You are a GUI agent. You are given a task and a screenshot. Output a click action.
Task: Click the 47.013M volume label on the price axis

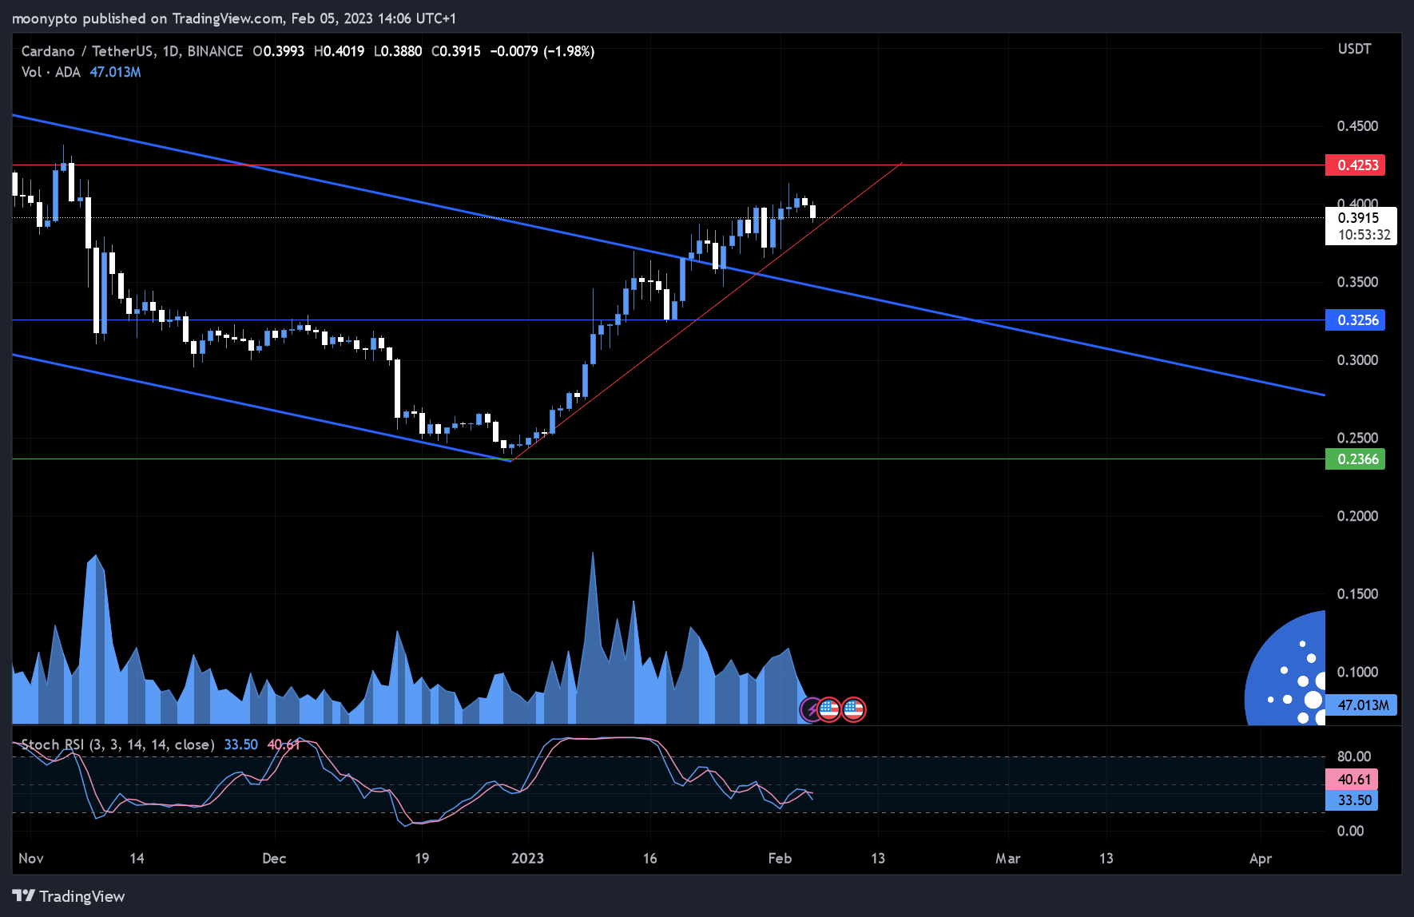[x=1361, y=705]
